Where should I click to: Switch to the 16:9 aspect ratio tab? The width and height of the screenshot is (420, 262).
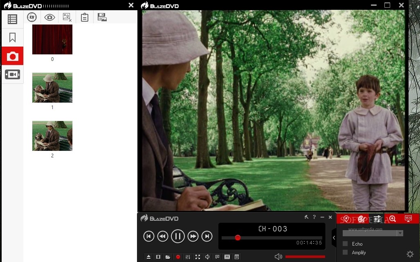tap(408, 219)
